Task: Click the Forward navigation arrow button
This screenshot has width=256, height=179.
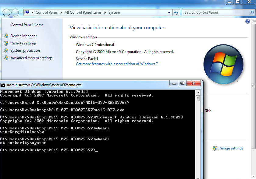Action: [15, 12]
